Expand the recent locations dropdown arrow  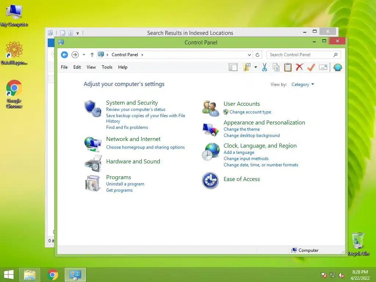click(84, 55)
